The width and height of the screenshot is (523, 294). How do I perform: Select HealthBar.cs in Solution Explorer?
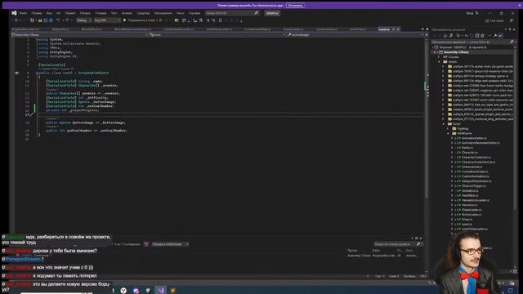[x=470, y=196]
